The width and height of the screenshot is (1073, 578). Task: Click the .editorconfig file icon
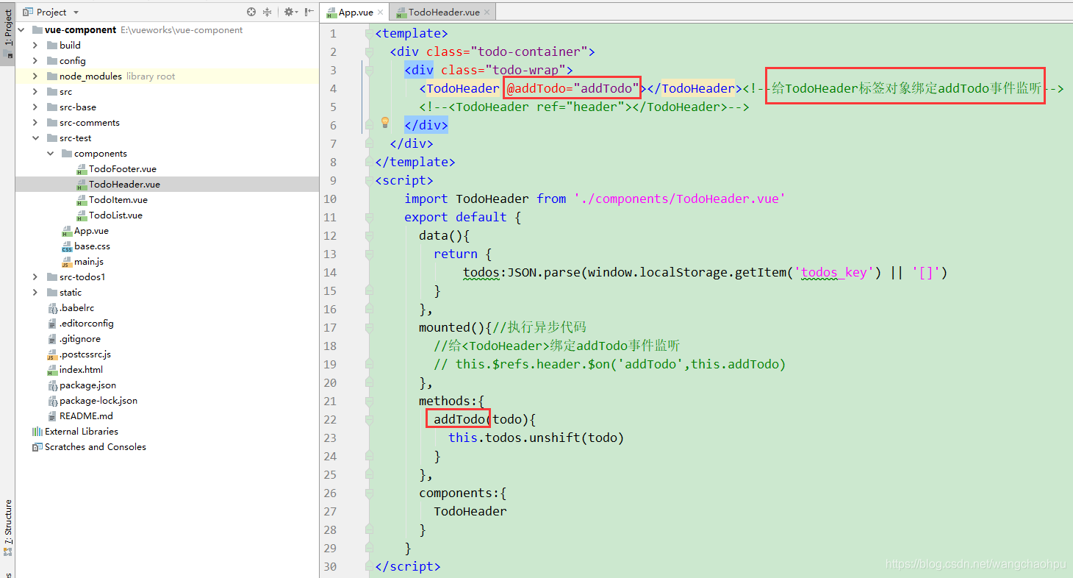(x=52, y=324)
